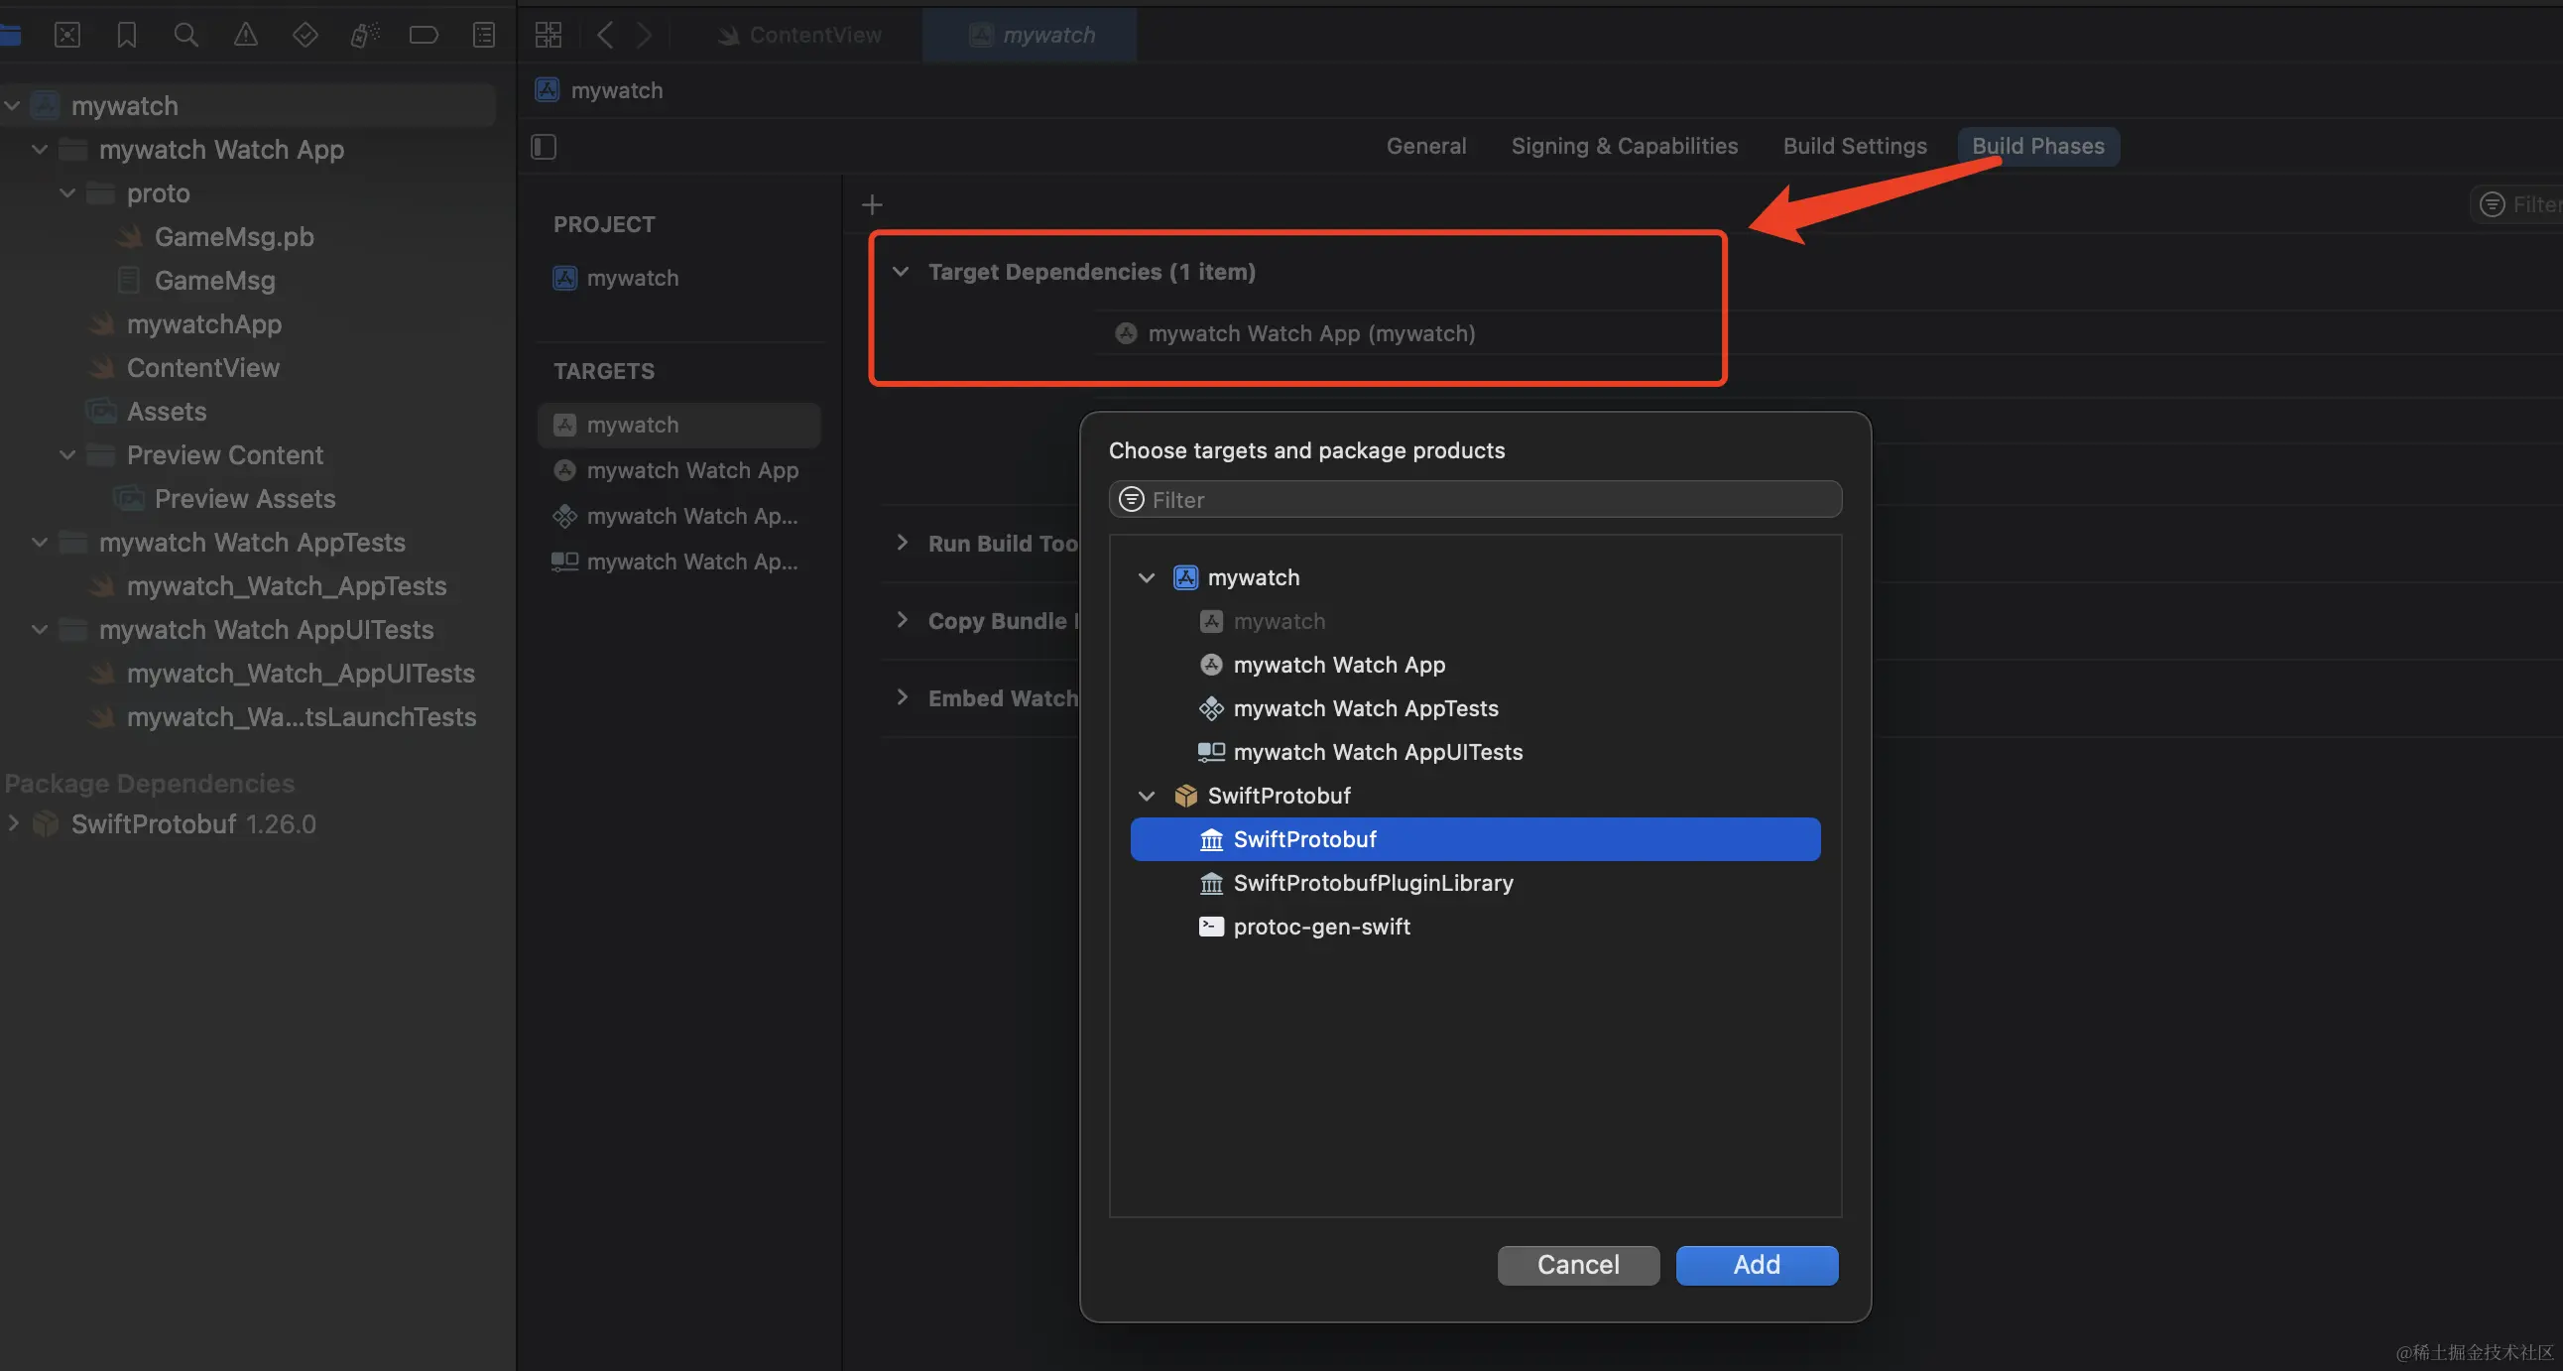The width and height of the screenshot is (2563, 1371).
Task: Expand SwiftProtobuf 1.26.0 package dependency
Action: click(14, 823)
